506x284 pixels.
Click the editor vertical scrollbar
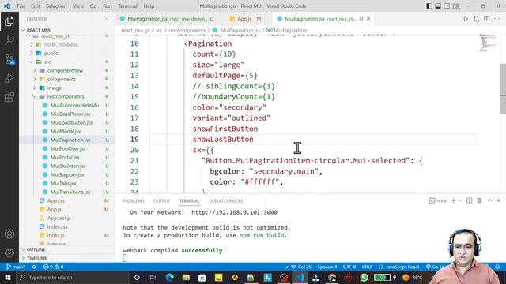tap(503, 88)
